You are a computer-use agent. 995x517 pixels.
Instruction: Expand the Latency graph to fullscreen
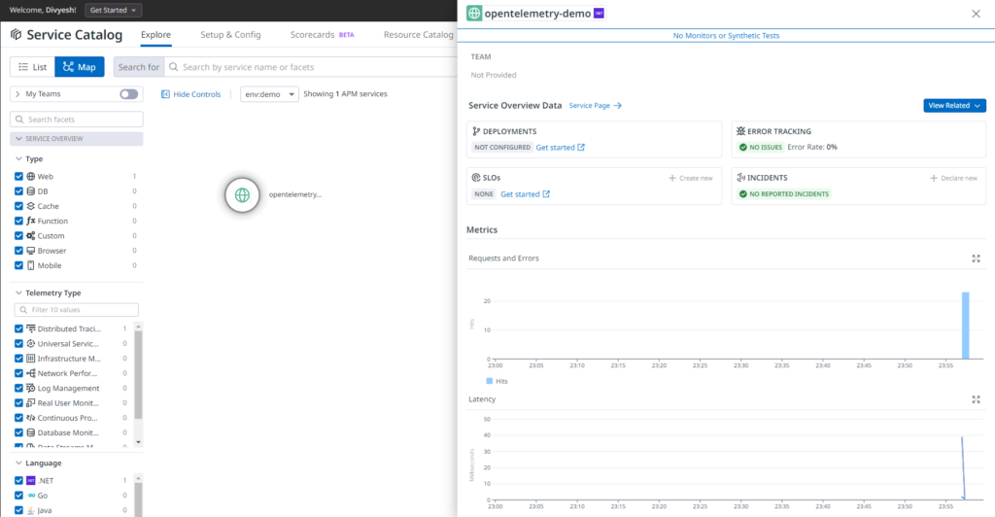(976, 399)
